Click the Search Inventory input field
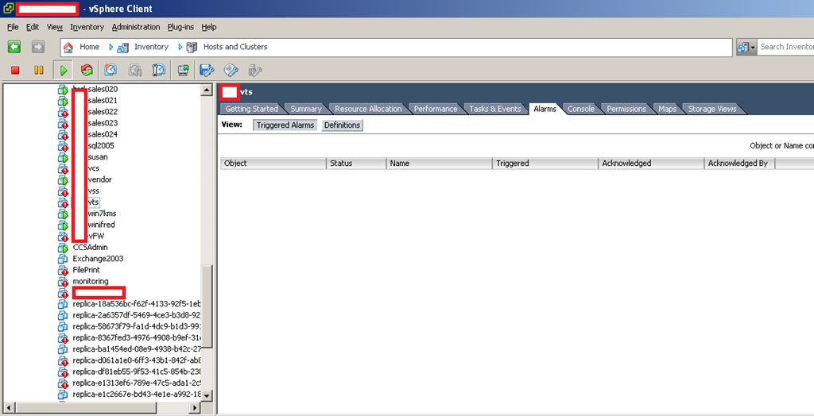The image size is (814, 416). click(785, 47)
